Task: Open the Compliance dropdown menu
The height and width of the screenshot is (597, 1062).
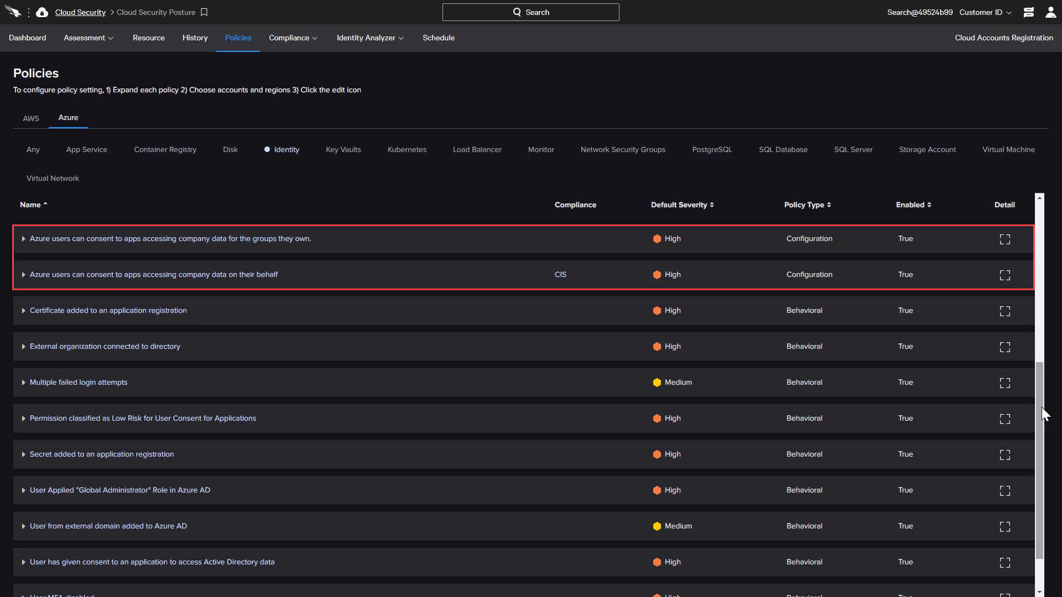Action: click(x=293, y=38)
